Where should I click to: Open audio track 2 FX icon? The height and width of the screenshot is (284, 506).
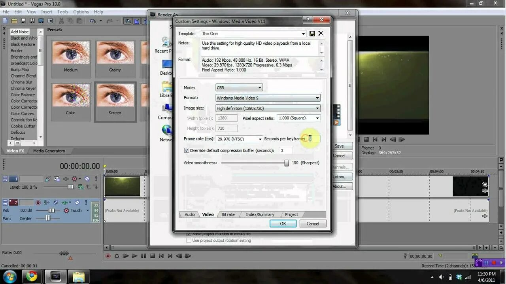click(65, 203)
